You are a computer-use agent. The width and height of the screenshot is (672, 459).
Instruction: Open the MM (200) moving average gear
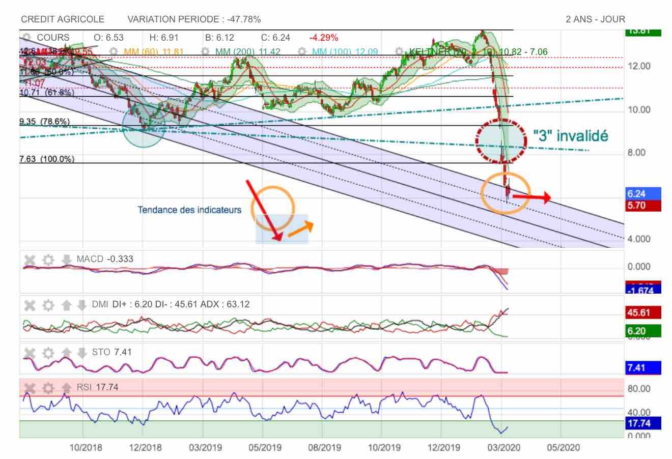[x=206, y=52]
